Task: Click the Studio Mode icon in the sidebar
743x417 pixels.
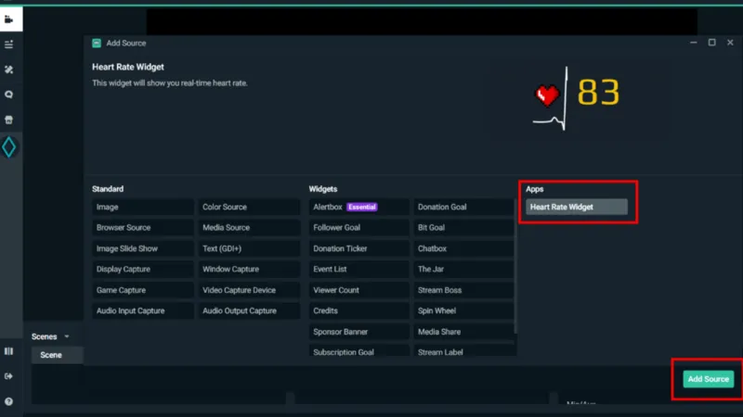Action: [x=8, y=351]
